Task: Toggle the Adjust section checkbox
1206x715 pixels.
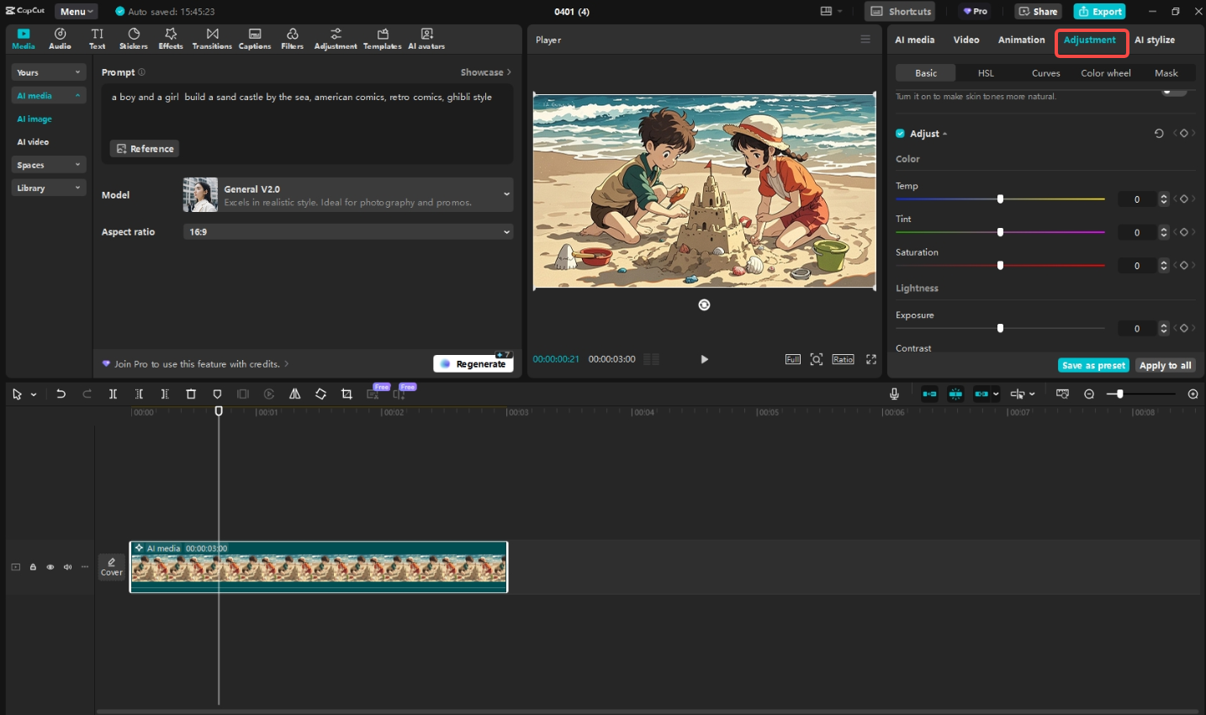Action: pos(899,133)
